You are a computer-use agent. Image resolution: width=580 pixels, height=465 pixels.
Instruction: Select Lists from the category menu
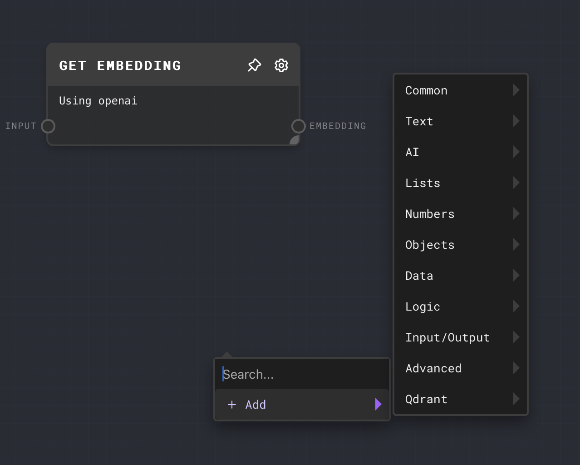point(423,183)
